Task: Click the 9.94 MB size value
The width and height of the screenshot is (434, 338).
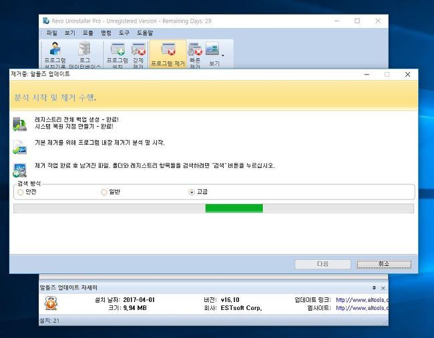Action: pyautogui.click(x=135, y=308)
